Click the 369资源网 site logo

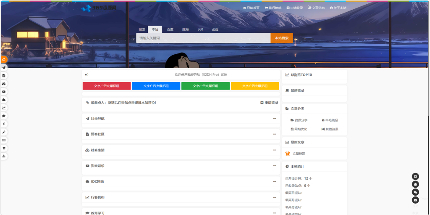(x=99, y=8)
